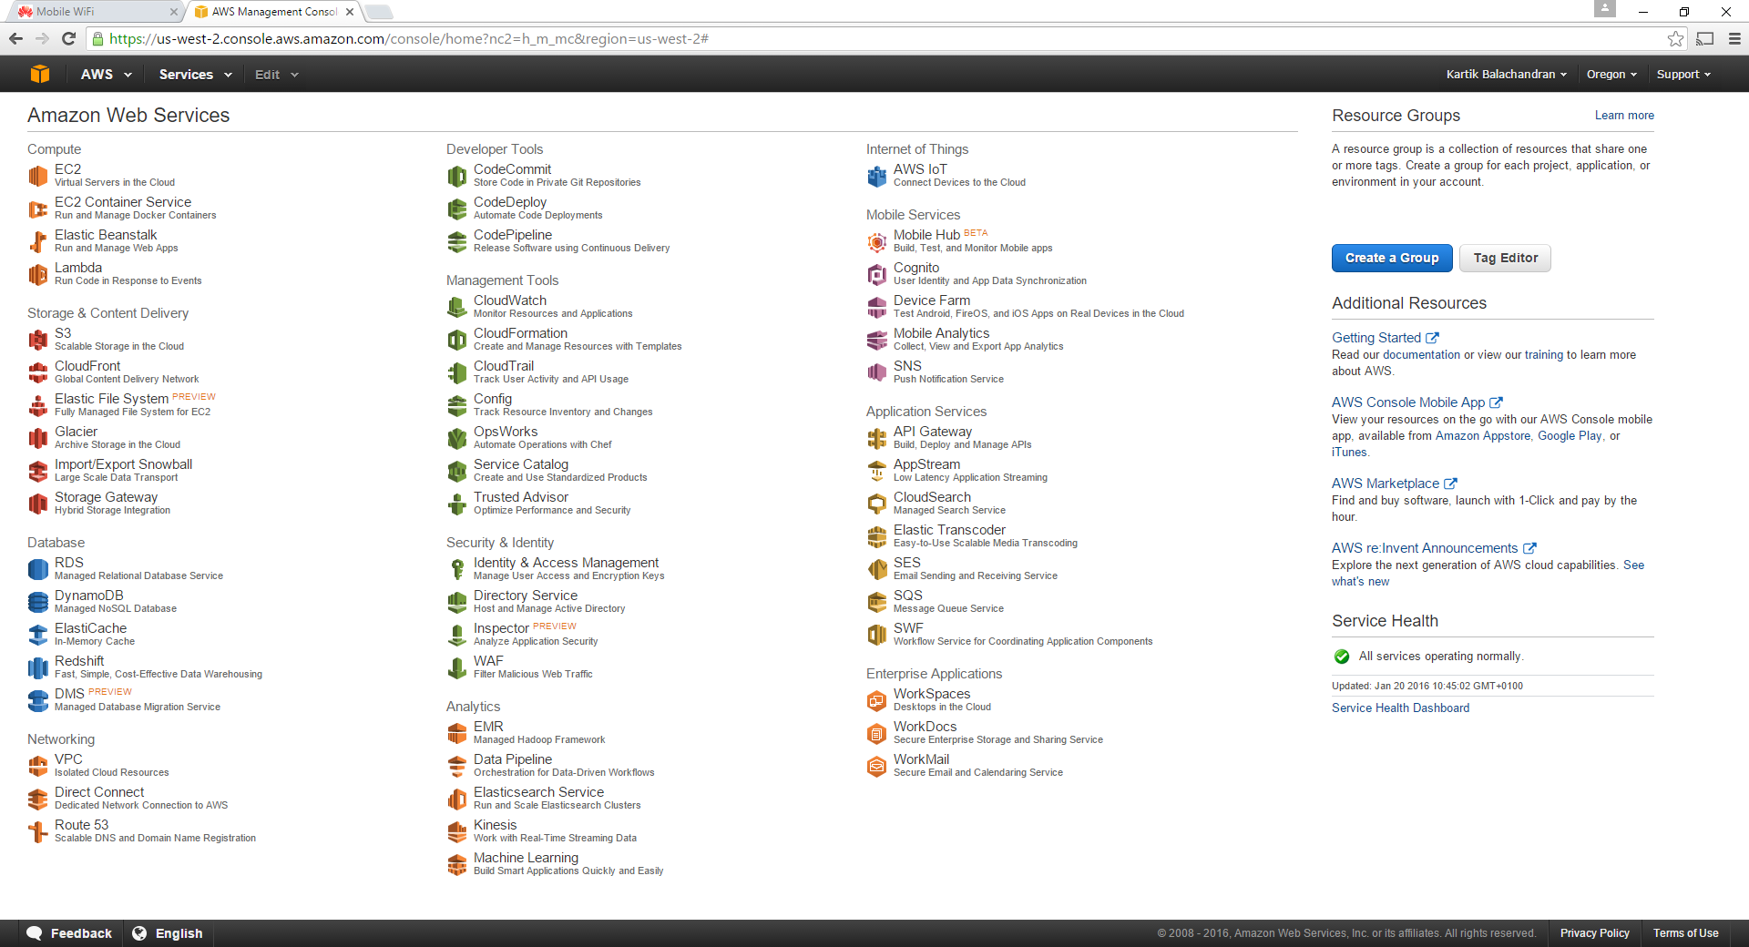This screenshot has width=1749, height=947.
Task: Open the Service Health Dashboard link
Action: pos(1400,708)
